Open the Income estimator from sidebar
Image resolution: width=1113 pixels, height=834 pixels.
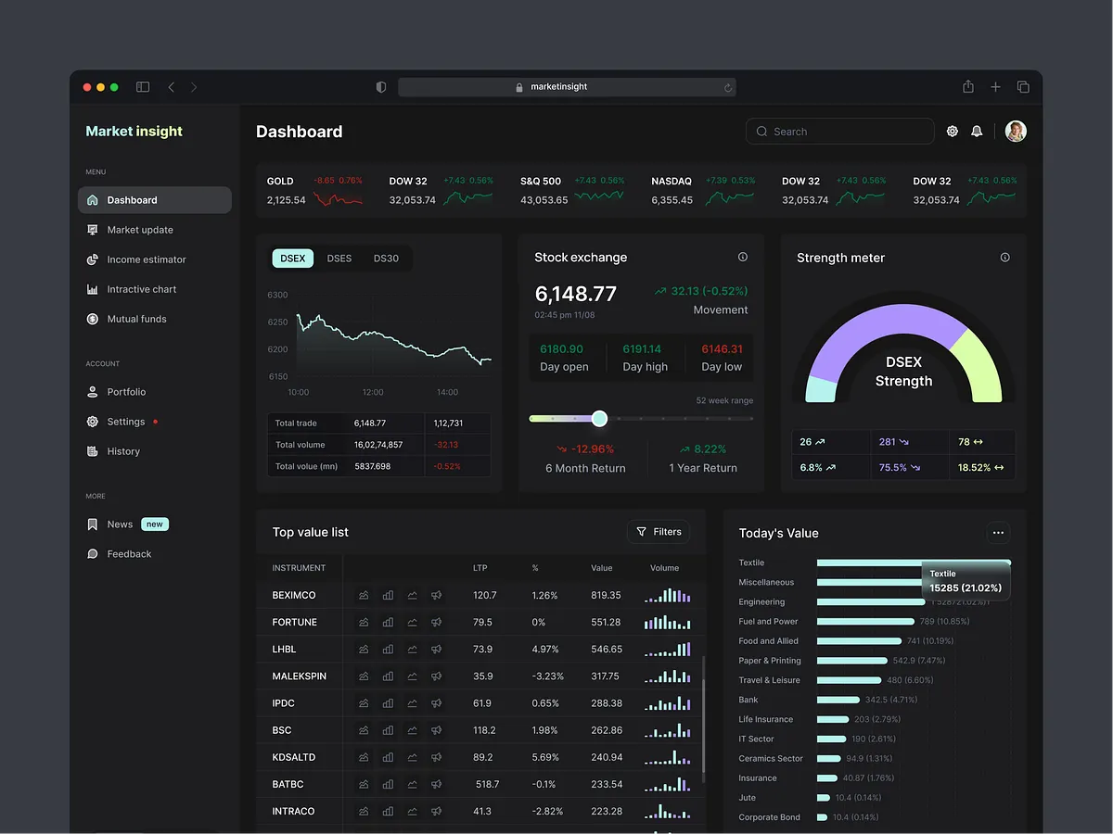[93, 259]
